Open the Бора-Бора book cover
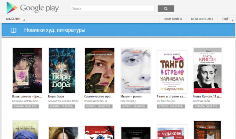Image resolution: width=236 pixels, height=139 pixels. click(x=62, y=70)
